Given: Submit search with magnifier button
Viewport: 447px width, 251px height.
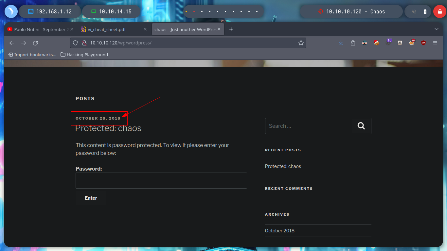Looking at the screenshot, I should pos(361,126).
